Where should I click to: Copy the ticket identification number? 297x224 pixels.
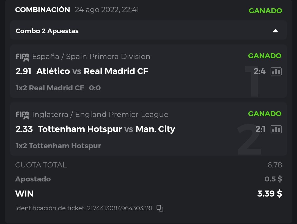[x=160, y=208]
